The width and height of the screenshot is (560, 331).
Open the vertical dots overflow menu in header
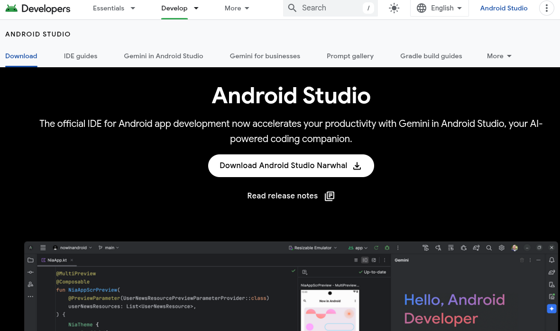[546, 8]
